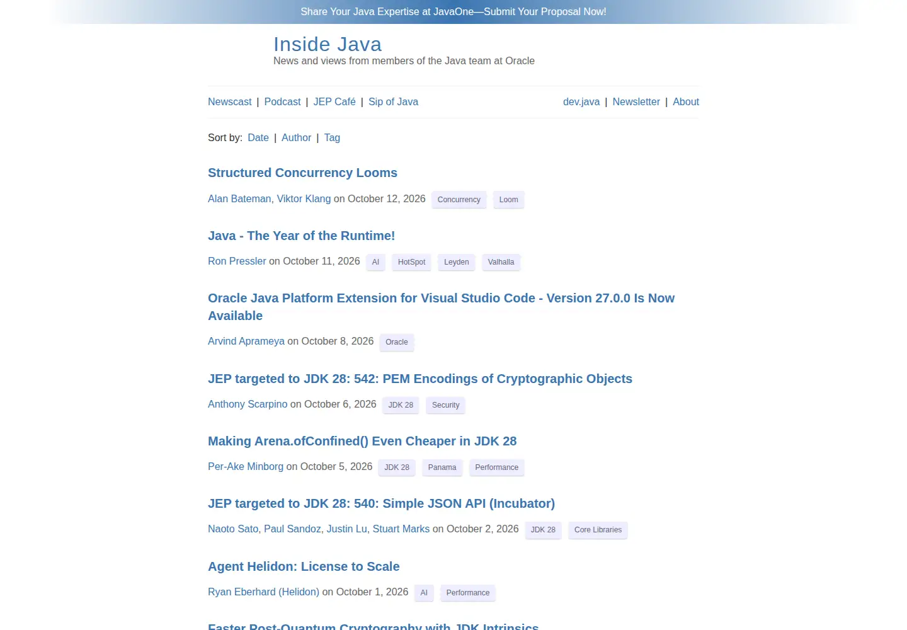Screen dimensions: 907x630
Task: Sort posts by Tag
Action: click(332, 137)
